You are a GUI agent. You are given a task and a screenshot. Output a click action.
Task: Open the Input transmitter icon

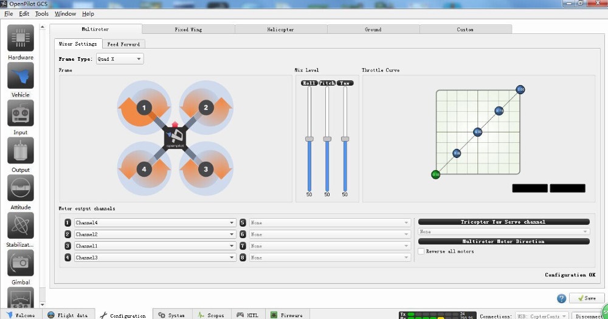point(21,113)
